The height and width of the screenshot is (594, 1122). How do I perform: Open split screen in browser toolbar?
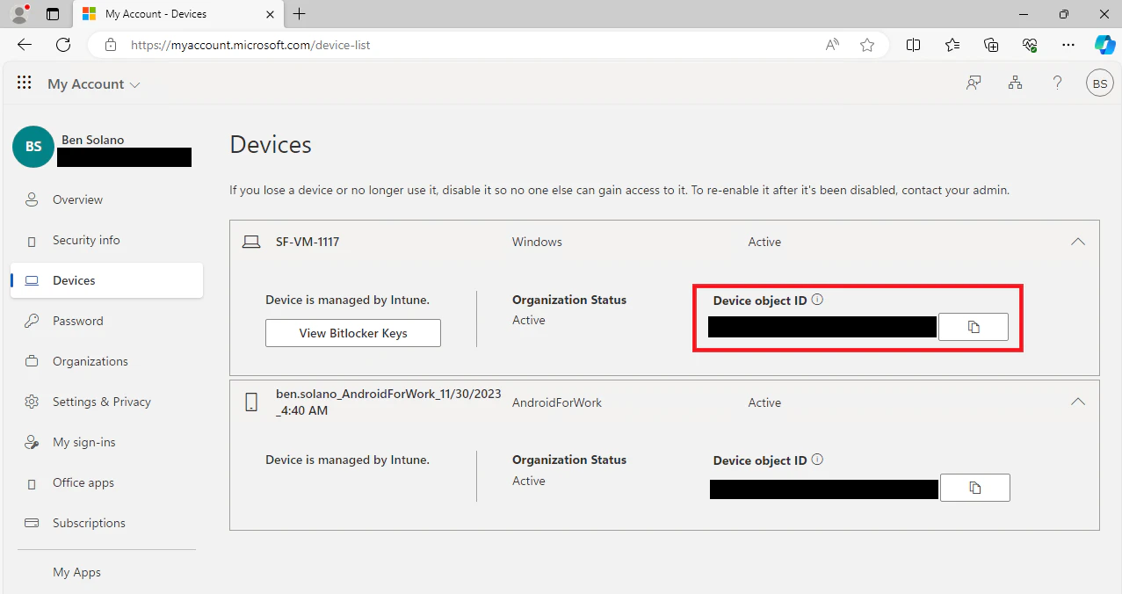click(913, 45)
